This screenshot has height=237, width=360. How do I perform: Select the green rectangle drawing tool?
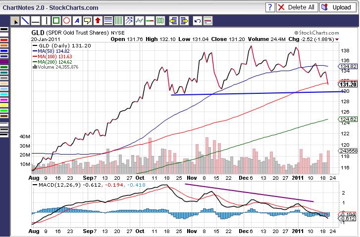(x=56, y=21)
